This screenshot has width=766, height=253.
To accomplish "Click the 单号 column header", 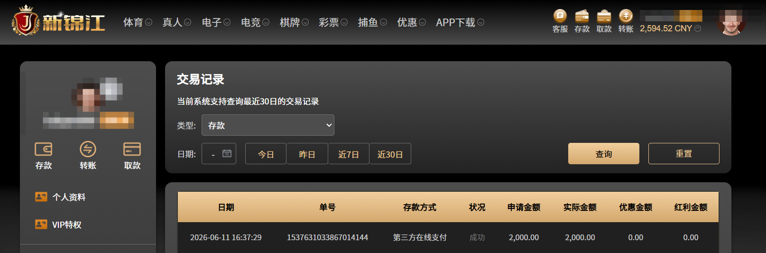I will pyautogui.click(x=327, y=207).
